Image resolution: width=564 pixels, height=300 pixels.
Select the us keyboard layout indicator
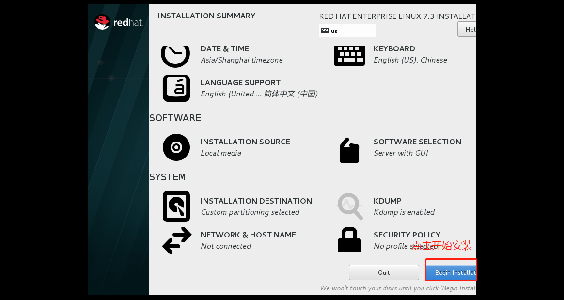(x=347, y=31)
